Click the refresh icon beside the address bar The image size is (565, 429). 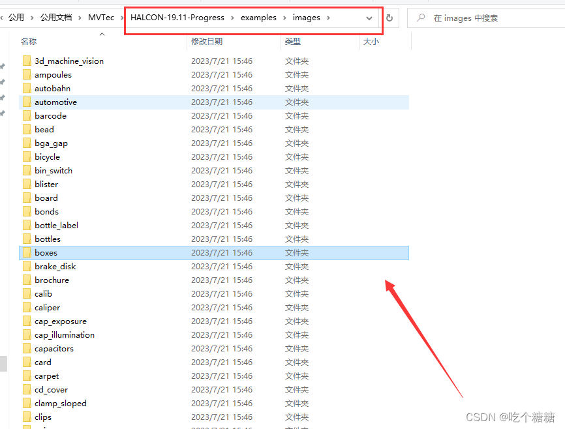(x=389, y=18)
